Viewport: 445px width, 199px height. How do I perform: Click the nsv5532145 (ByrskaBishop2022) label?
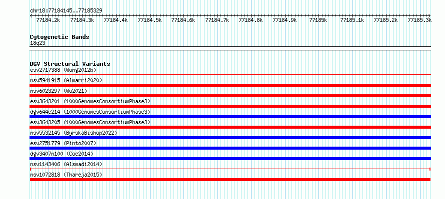point(73,133)
